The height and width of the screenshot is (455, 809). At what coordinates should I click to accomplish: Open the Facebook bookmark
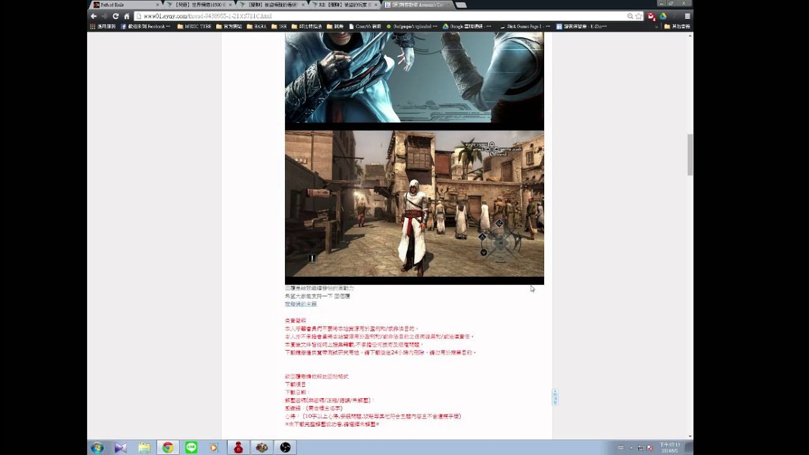coord(145,27)
